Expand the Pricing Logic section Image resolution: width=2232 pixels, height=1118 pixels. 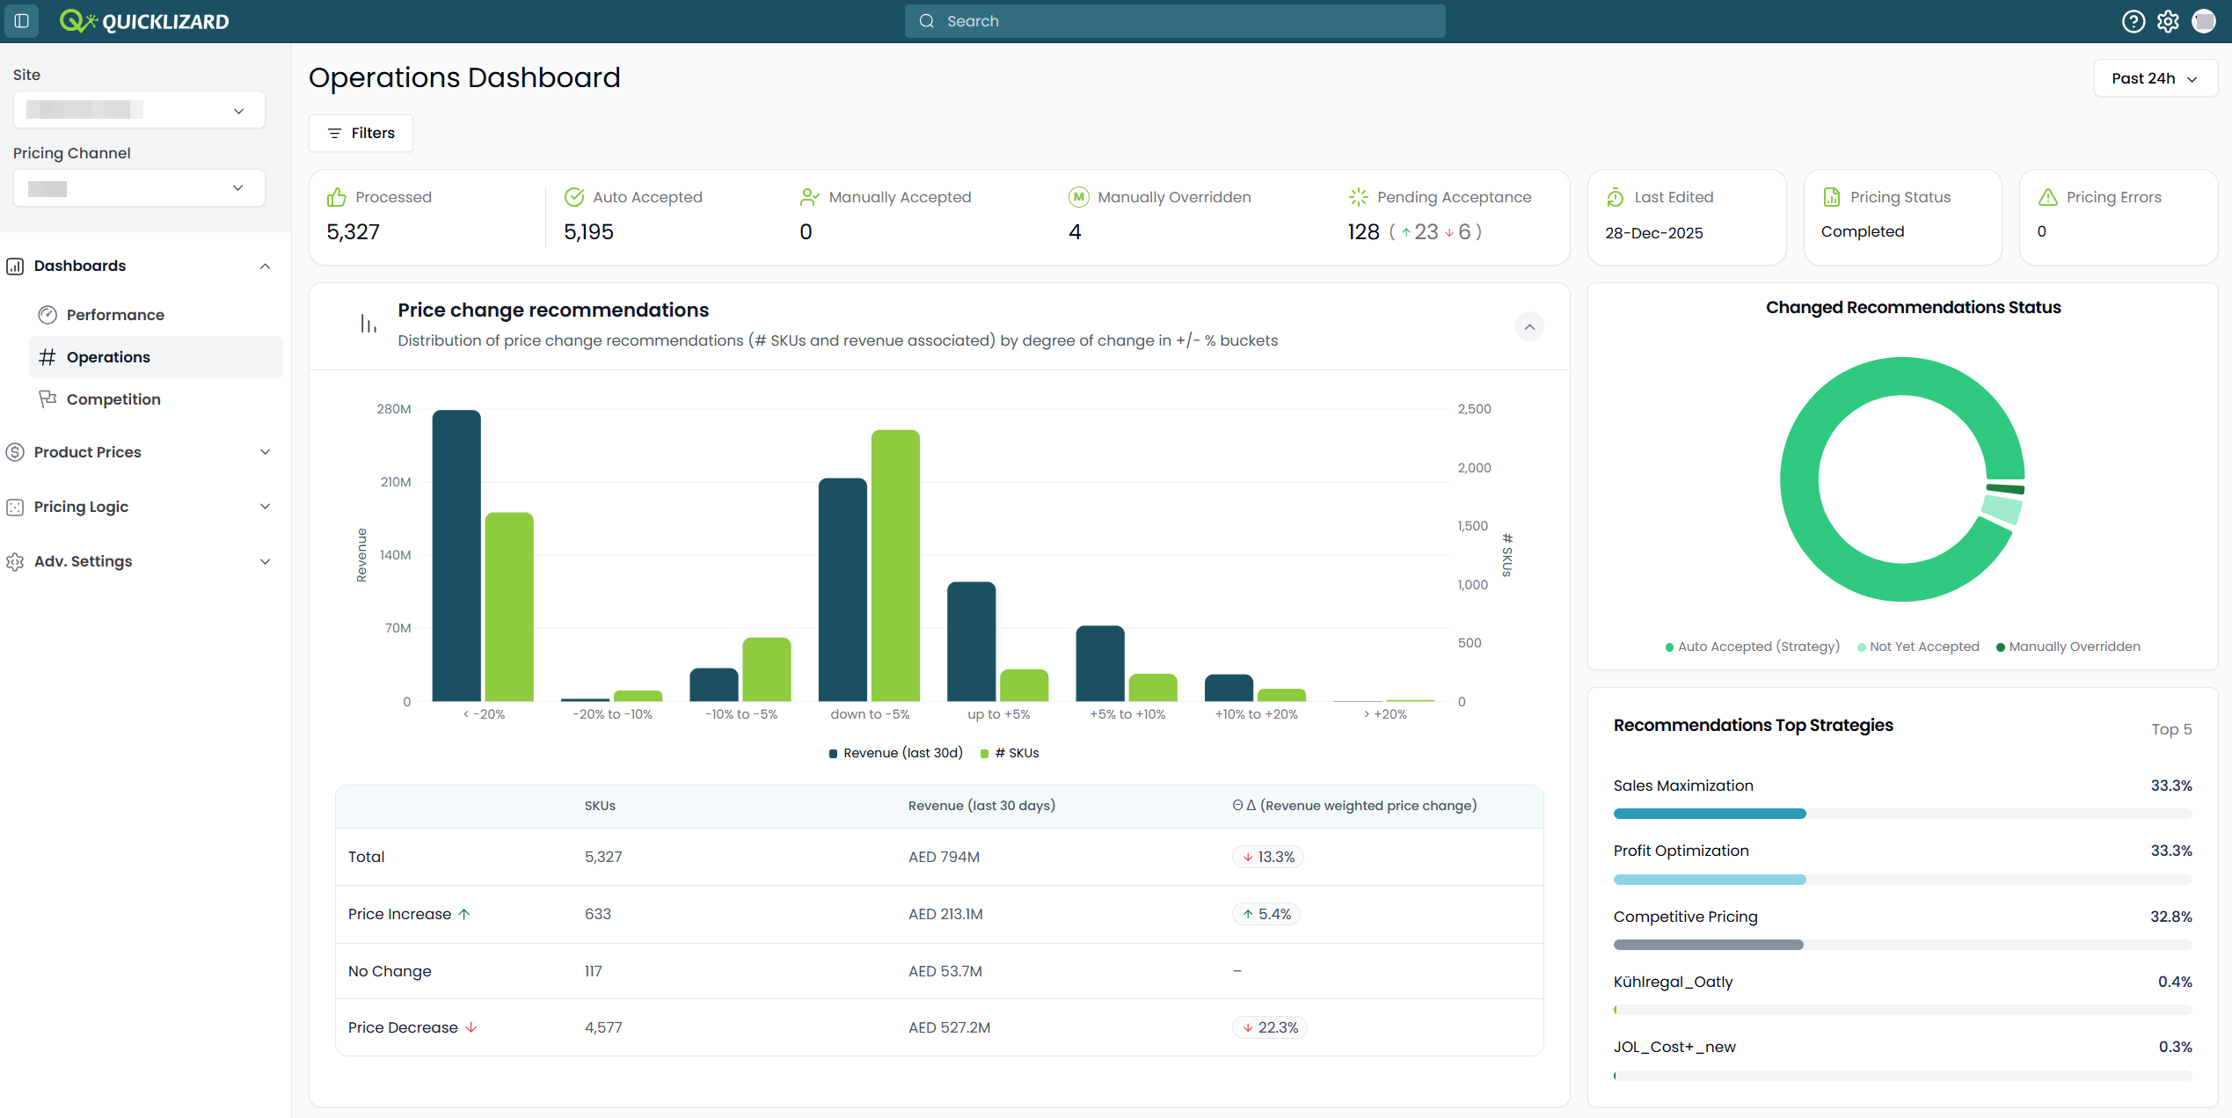265,507
